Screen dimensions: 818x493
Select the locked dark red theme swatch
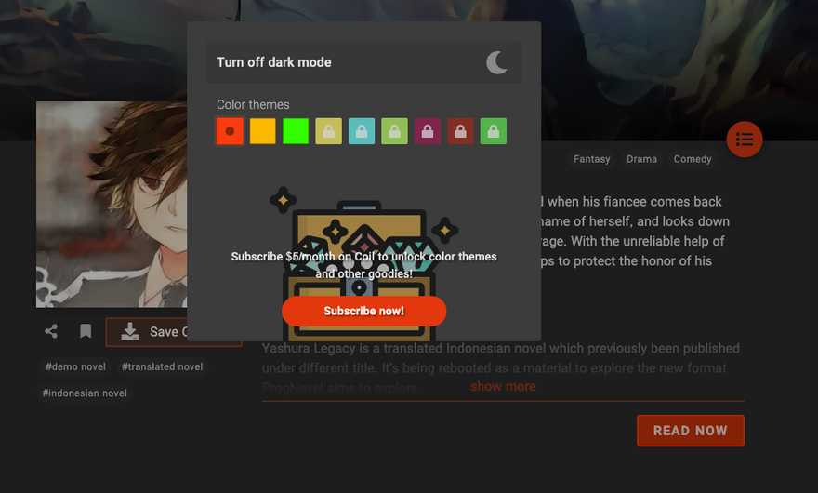coord(460,131)
